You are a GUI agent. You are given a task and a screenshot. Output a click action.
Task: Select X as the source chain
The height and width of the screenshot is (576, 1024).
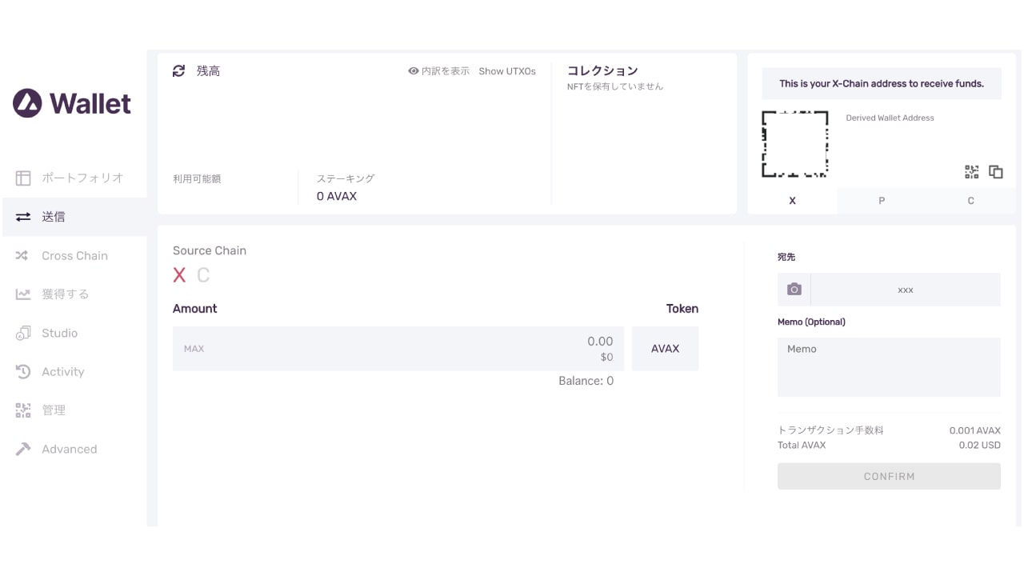click(x=179, y=275)
